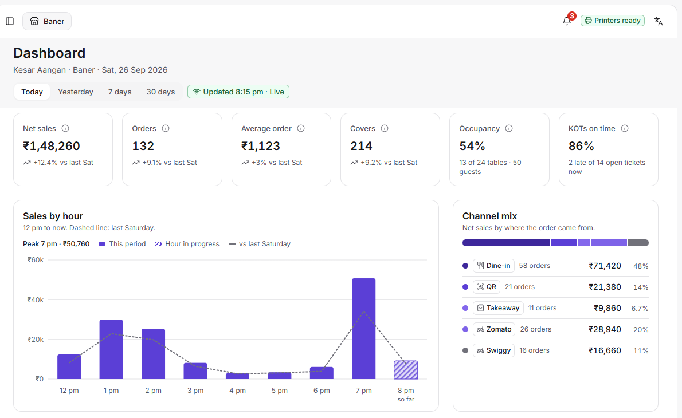
Task: Click the Hour in progress legend icon
Action: [158, 244]
